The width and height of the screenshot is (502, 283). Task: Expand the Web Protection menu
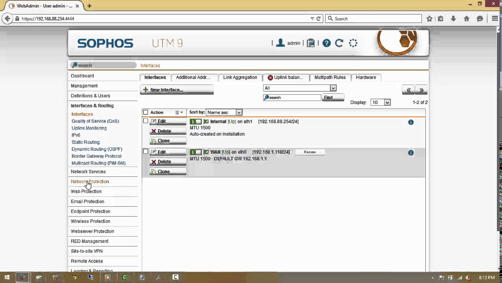click(86, 191)
